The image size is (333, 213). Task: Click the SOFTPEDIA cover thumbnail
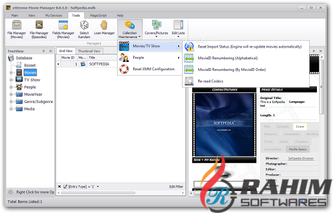pyautogui.click(x=224, y=125)
